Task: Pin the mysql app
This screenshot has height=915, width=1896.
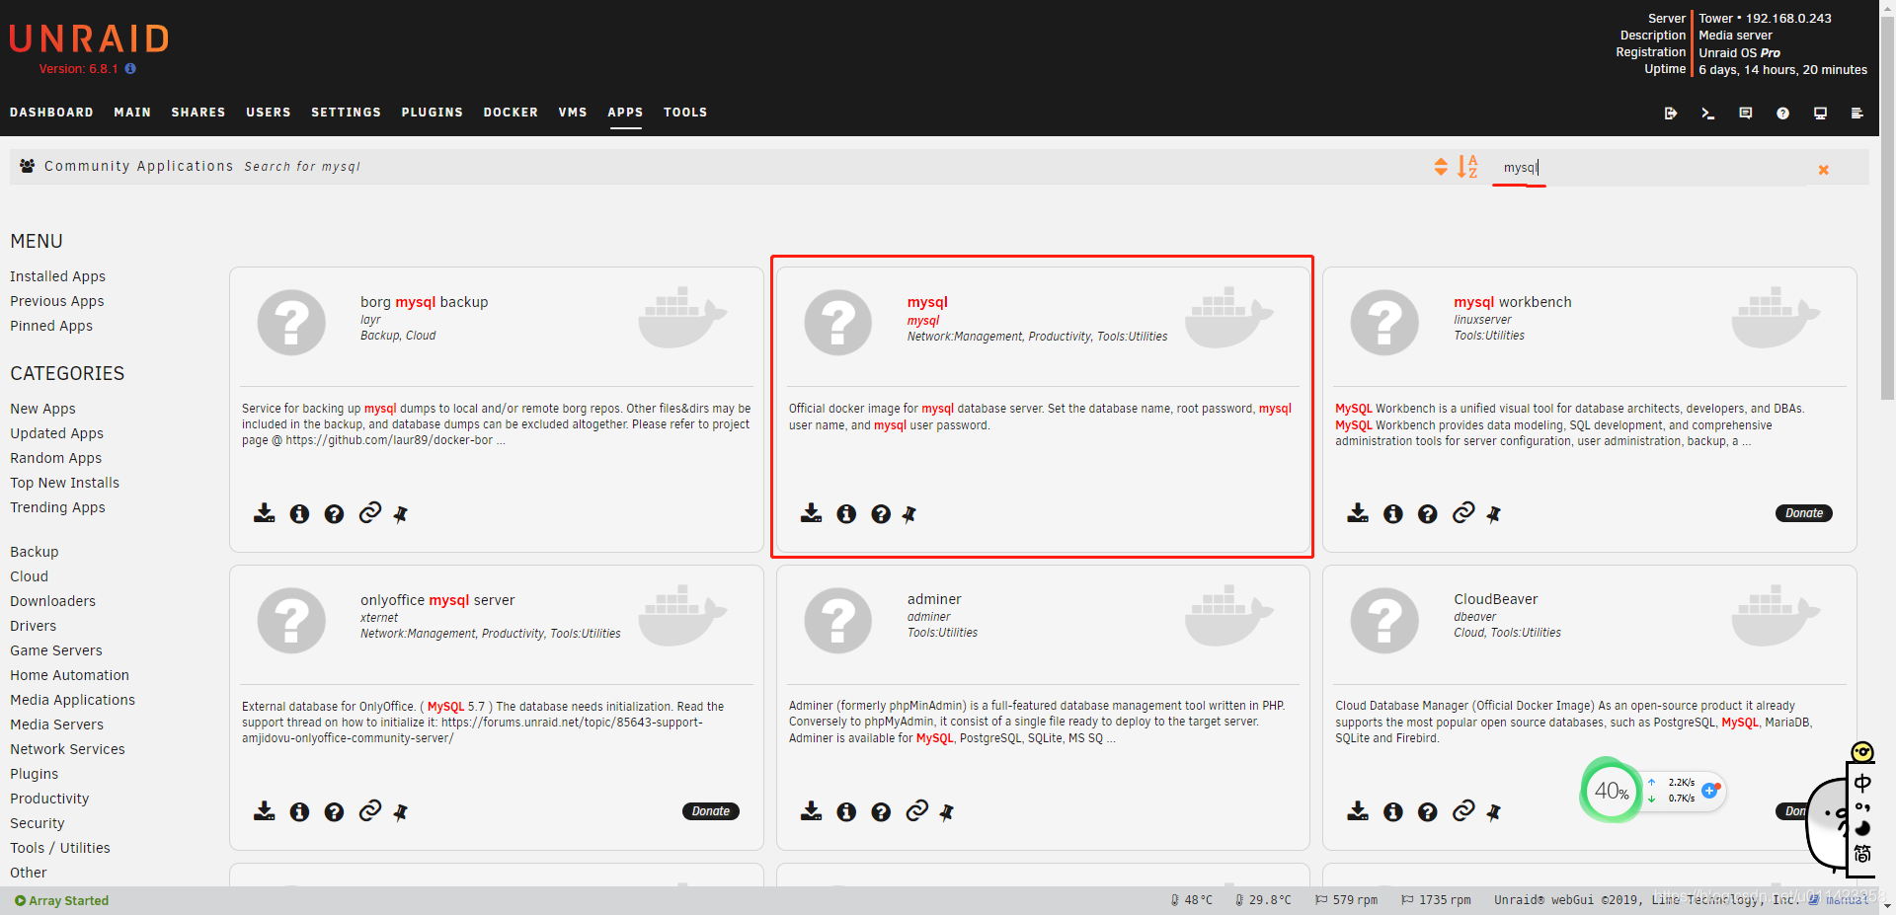Action: point(908,514)
